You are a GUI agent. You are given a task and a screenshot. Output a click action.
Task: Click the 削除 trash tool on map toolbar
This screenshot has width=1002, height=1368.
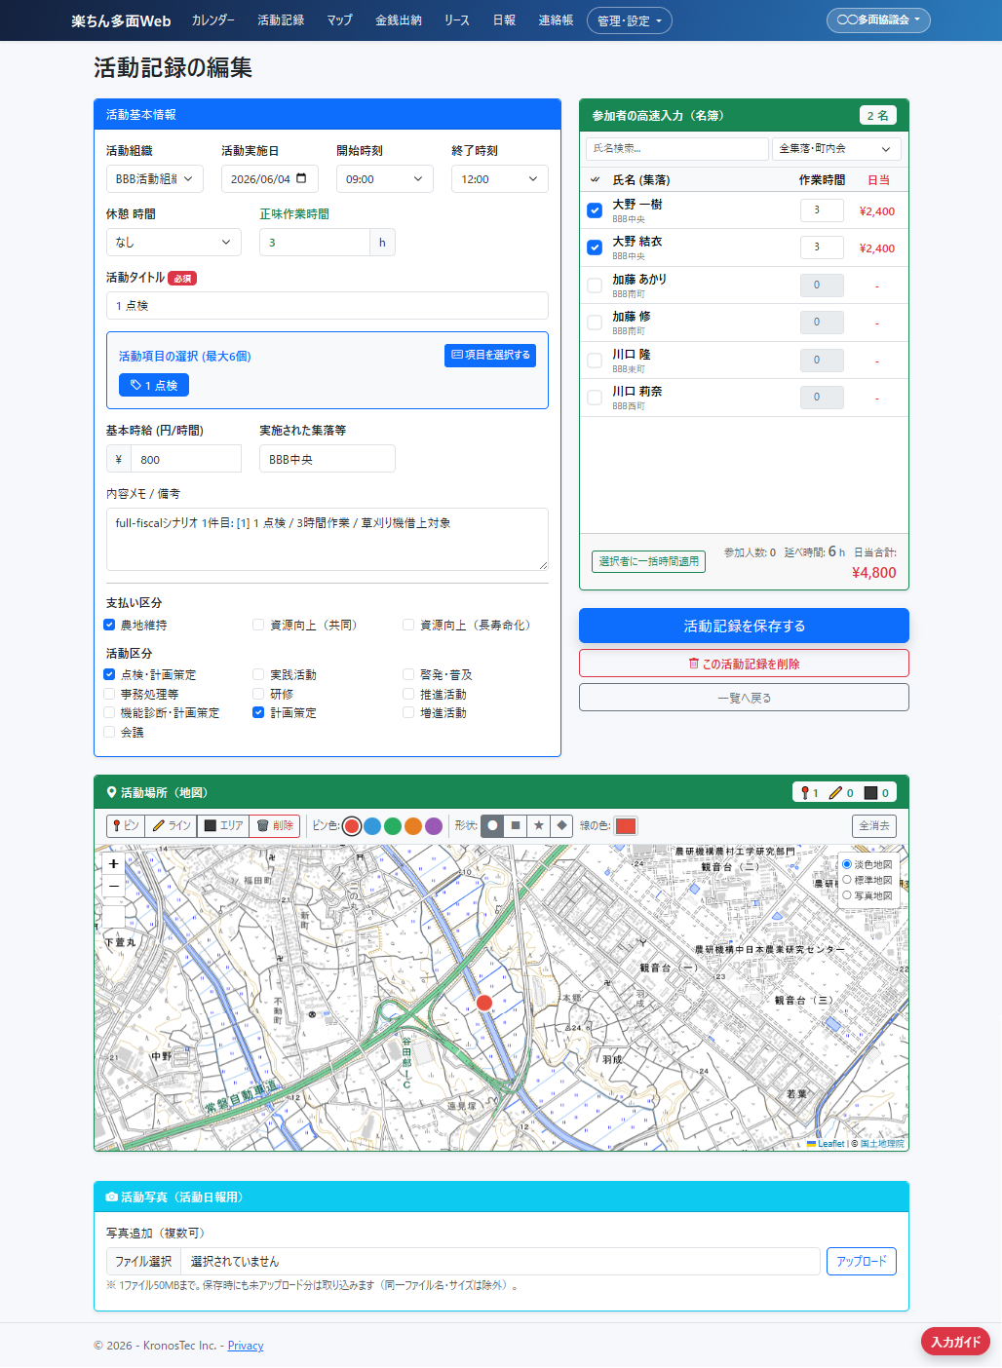pos(275,825)
